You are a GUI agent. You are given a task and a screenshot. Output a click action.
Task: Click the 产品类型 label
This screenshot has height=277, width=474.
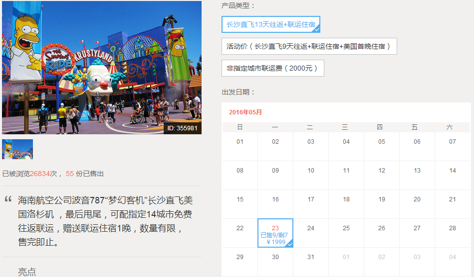coord(238,5)
